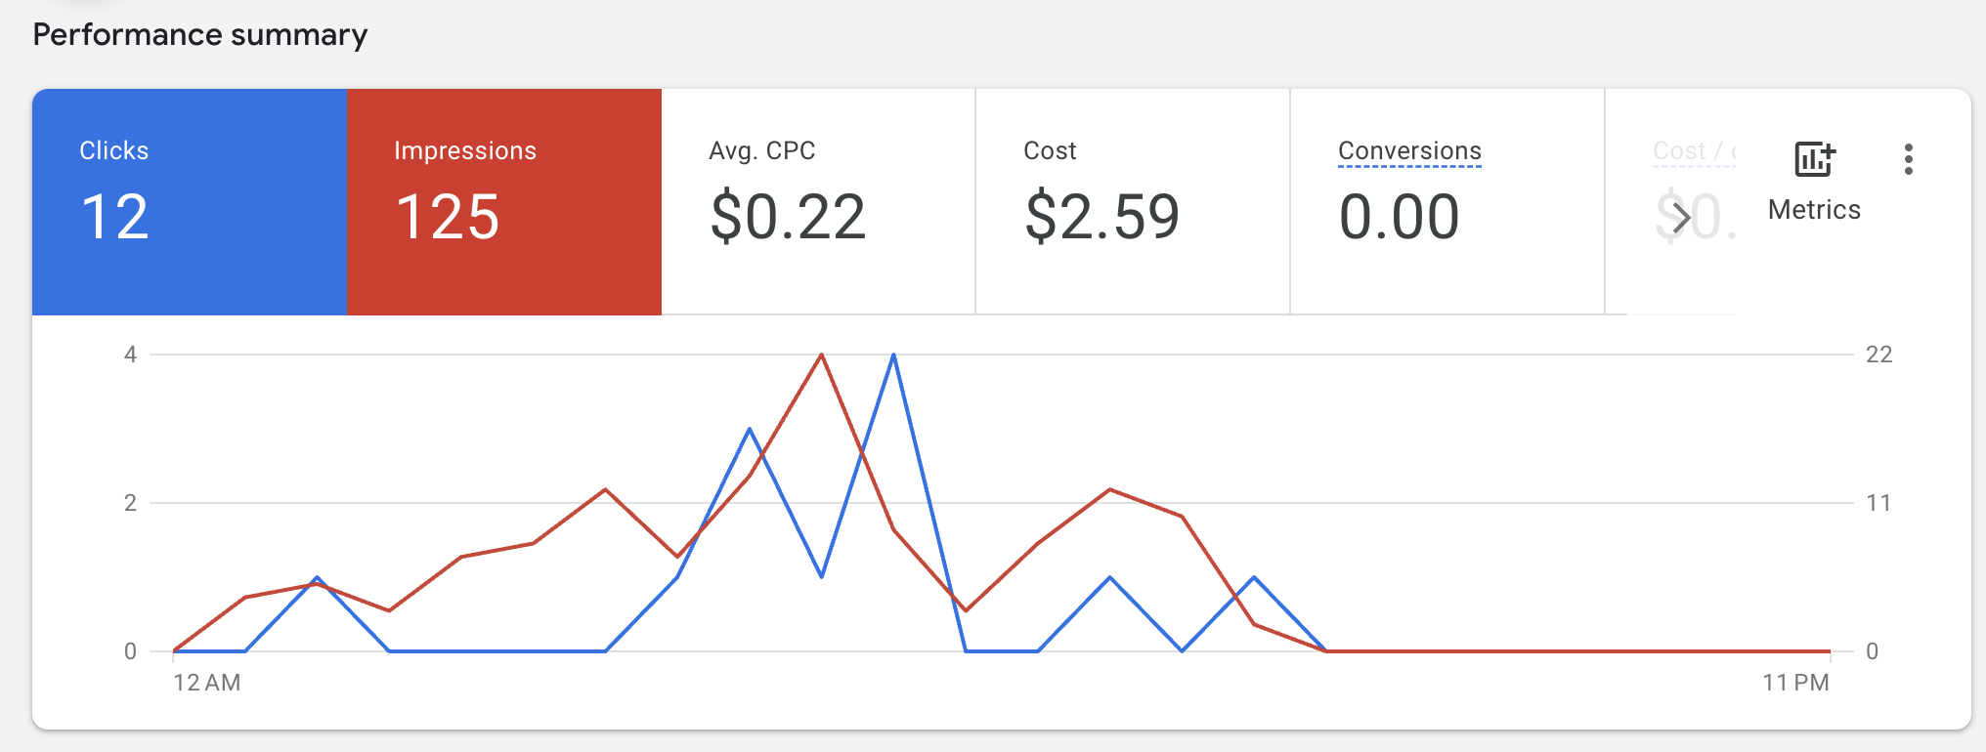Click the partially hidden Cost / conv. label
This screenshot has width=1986, height=752.
1693,150
